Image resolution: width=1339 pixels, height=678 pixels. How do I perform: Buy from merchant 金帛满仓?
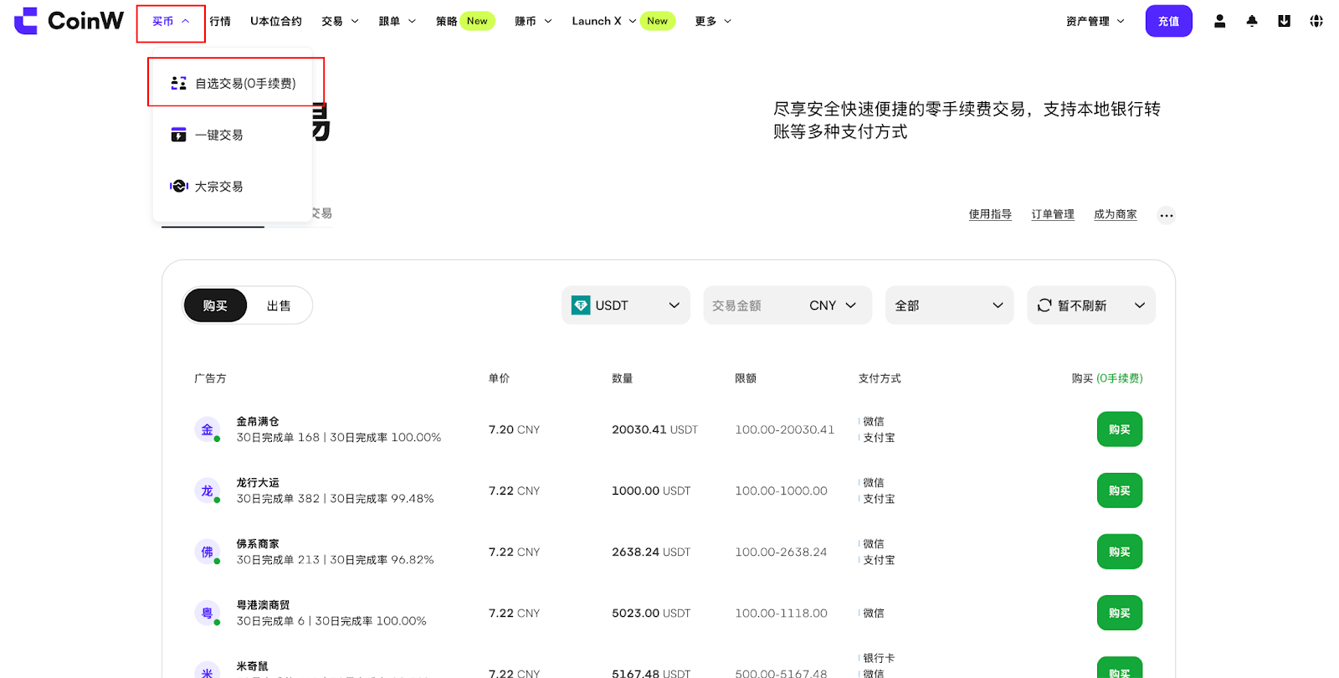click(1120, 429)
